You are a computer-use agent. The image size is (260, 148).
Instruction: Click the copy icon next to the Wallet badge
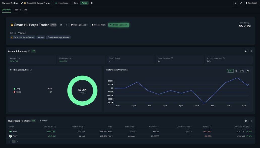pyautogui.click(x=61, y=25)
